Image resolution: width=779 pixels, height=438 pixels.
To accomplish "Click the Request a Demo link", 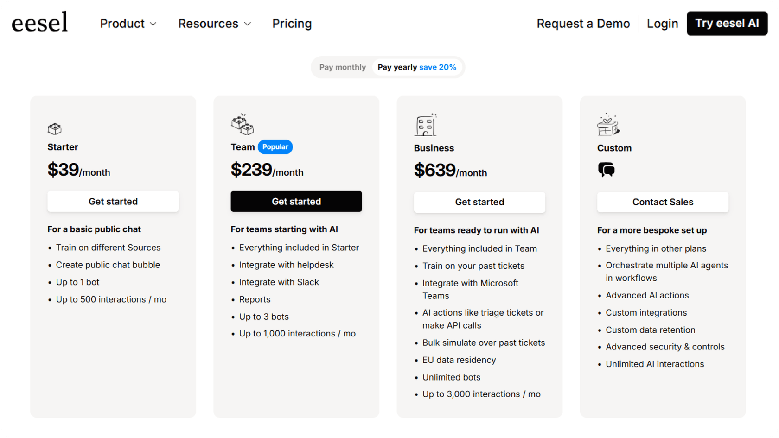I will (583, 24).
